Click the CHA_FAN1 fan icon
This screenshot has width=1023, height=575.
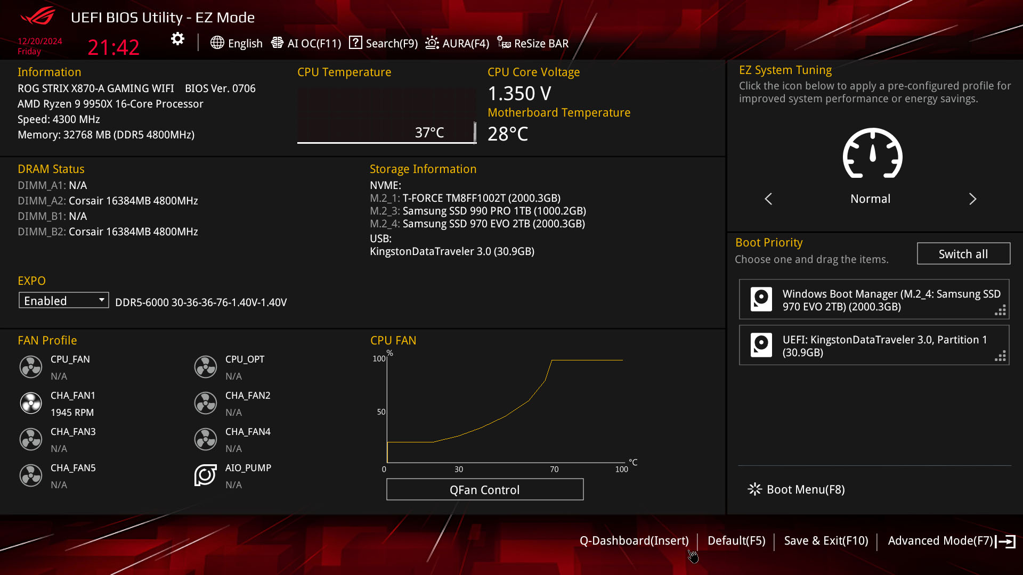[x=31, y=403]
